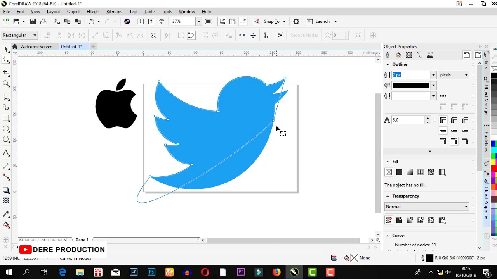
Task: Select the Drop Shadow tool
Action: coord(6,190)
